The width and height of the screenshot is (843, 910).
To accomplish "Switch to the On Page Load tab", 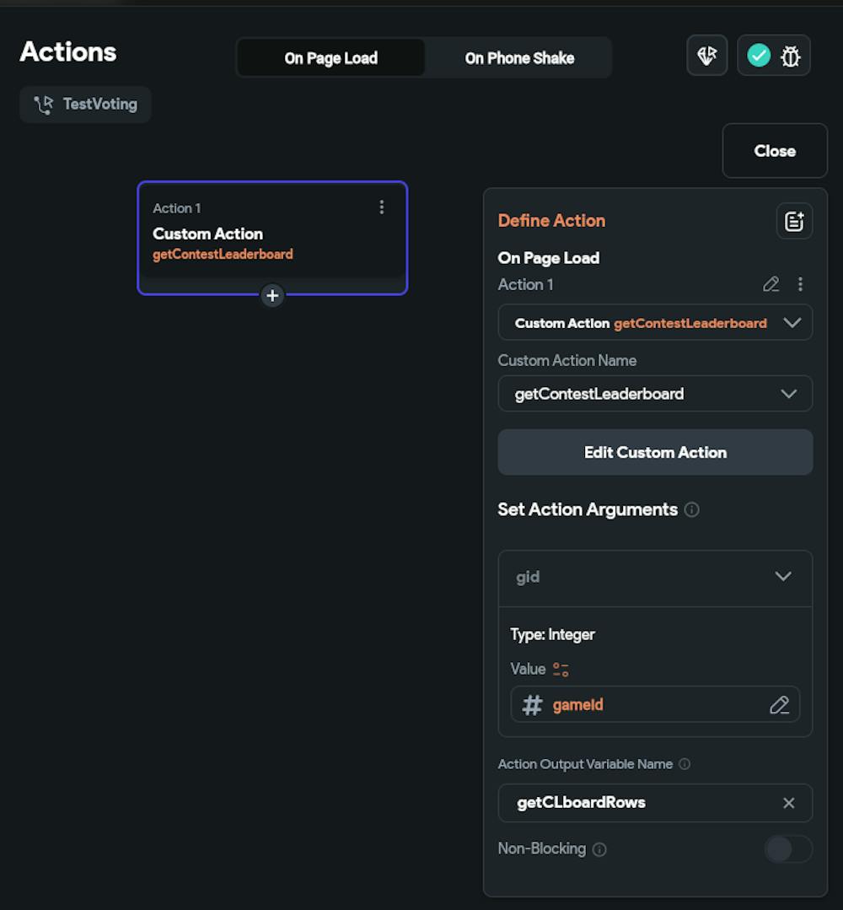I will click(x=331, y=58).
